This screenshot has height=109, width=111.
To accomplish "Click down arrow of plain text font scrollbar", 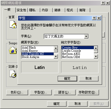I will (x=96, y=56).
